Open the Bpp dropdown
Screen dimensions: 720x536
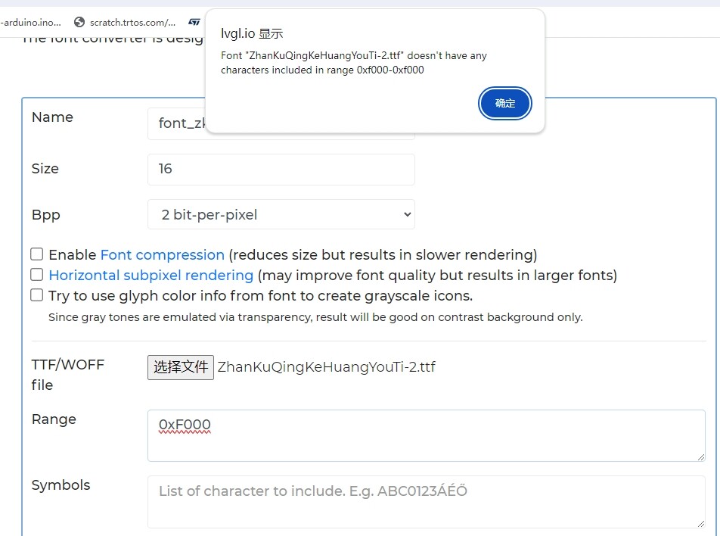coord(281,214)
